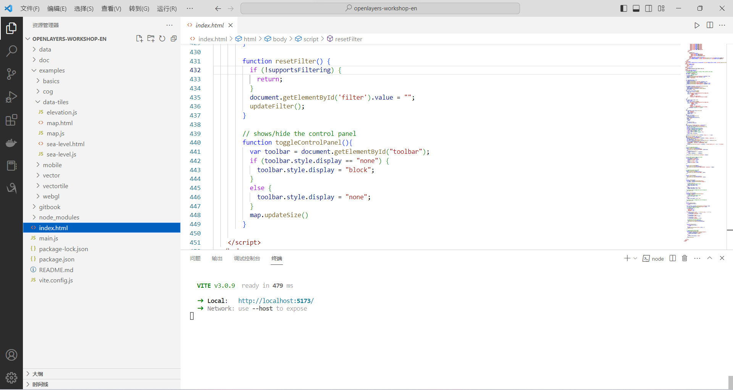Open package.json file
This screenshot has width=733, height=390.
coord(102,259)
